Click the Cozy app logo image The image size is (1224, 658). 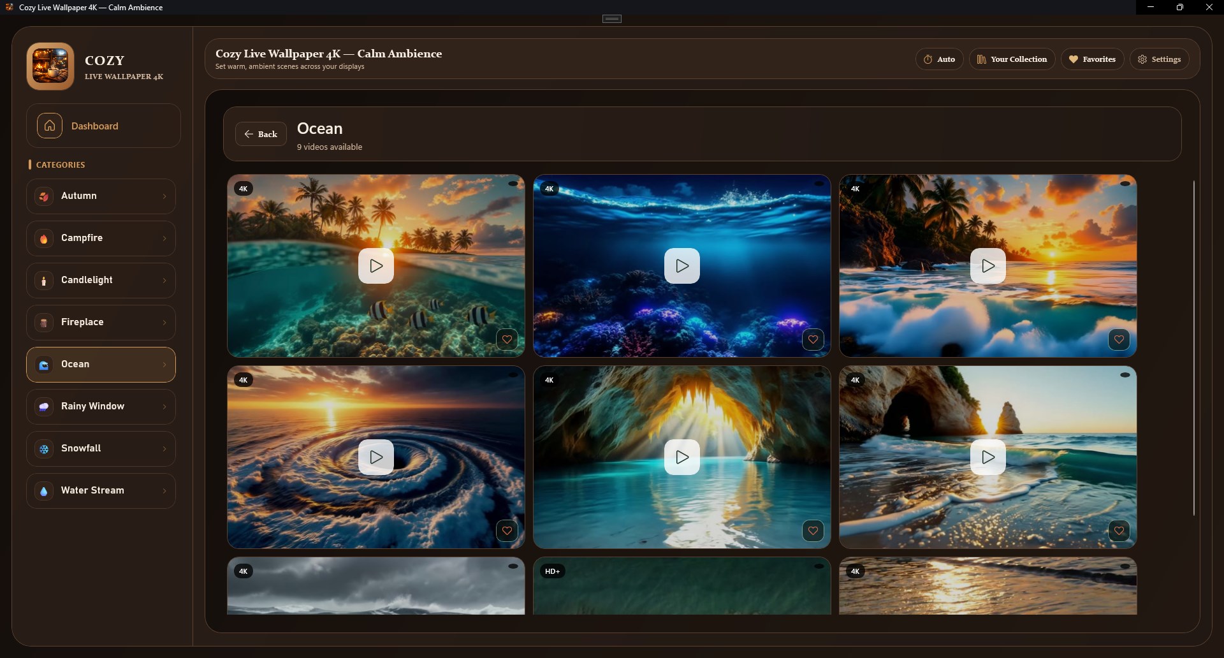(50, 66)
